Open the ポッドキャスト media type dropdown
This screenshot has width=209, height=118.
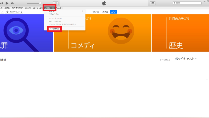[14, 12]
